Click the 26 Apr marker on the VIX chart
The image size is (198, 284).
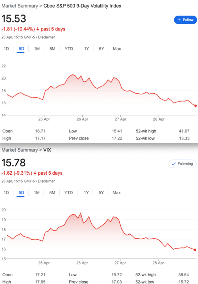pyautogui.click(x=82, y=263)
